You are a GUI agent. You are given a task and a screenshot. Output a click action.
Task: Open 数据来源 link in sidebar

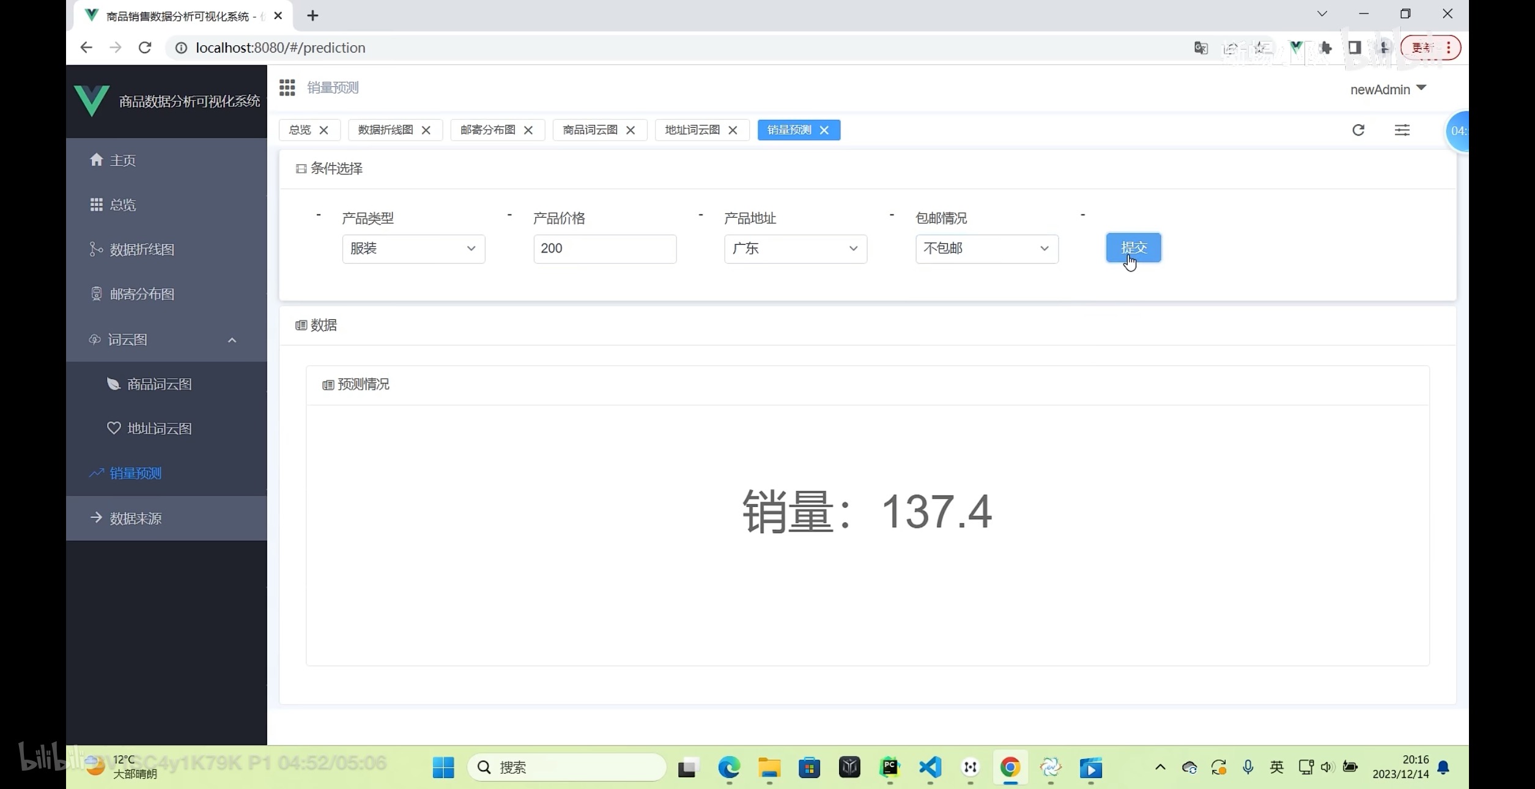(135, 518)
